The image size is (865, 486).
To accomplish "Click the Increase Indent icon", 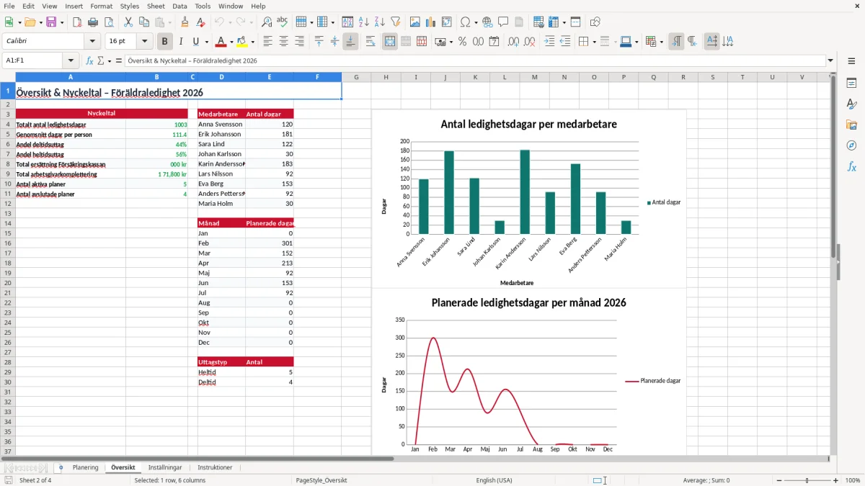I will [549, 42].
